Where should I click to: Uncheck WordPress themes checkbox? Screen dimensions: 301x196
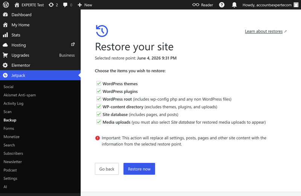(99, 83)
